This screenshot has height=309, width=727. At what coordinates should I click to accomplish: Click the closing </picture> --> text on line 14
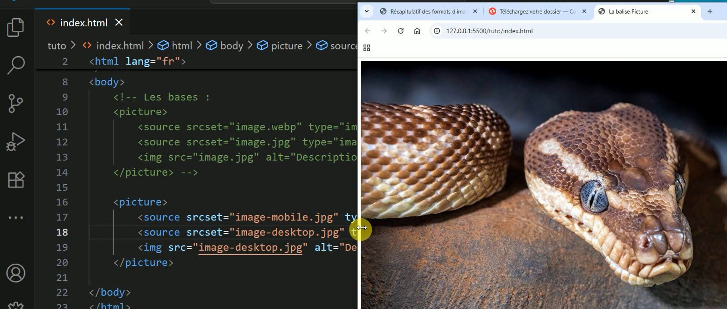(x=155, y=172)
